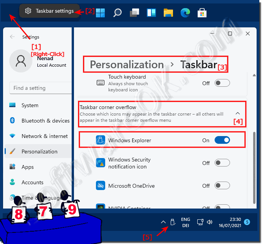The height and width of the screenshot is (244, 262).
Task: Click the System monitor icon in sidebar
Action: [x=12, y=105]
